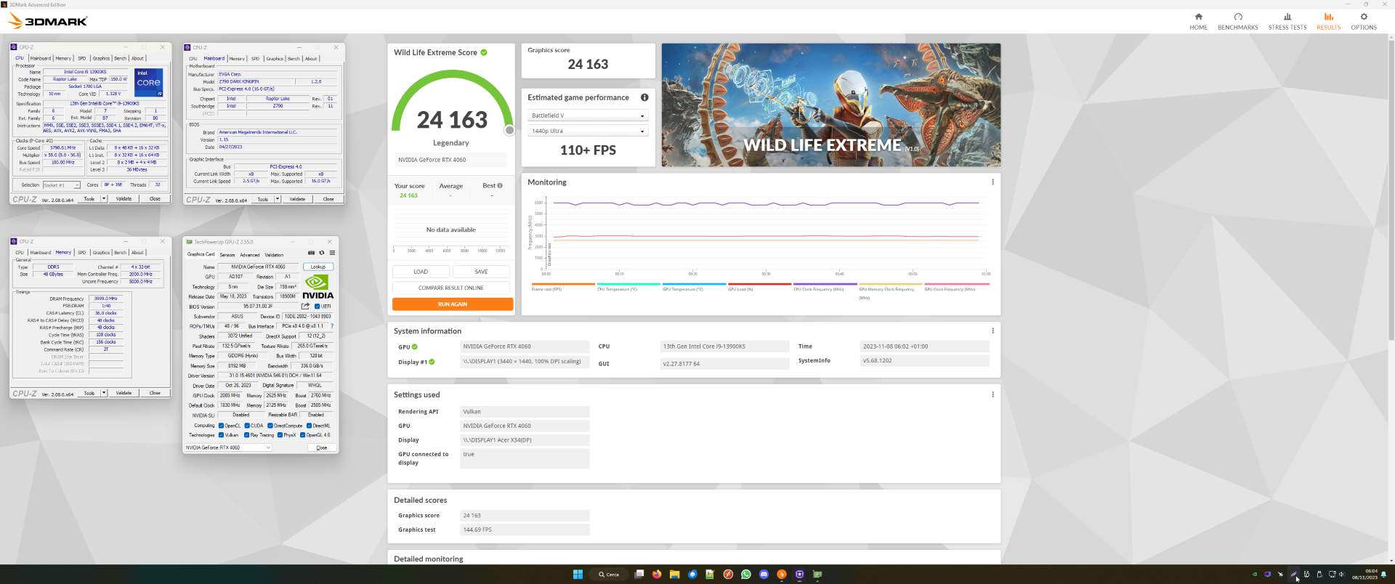Open Stress Tests section
Screen dimensions: 1395x584
coord(1287,21)
